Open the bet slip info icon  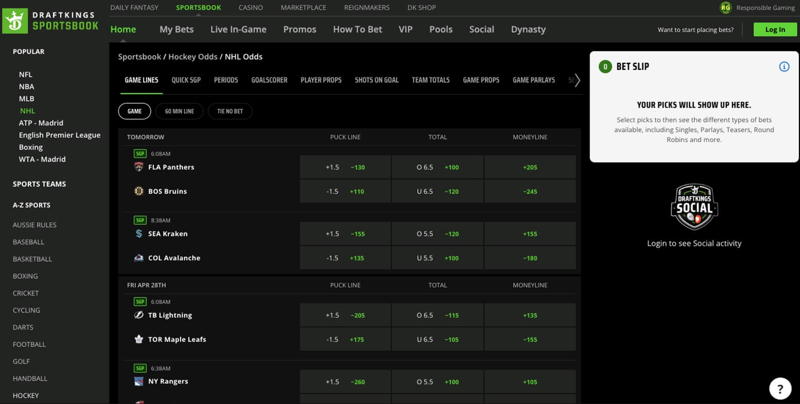tap(784, 66)
